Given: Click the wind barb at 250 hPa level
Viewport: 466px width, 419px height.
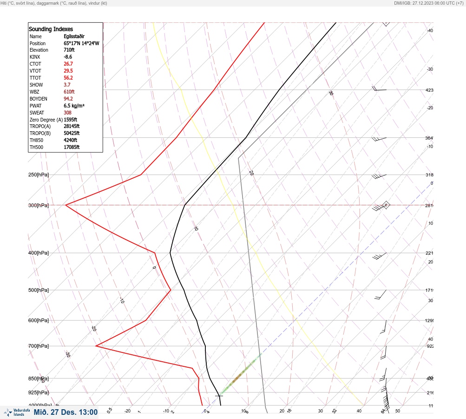Looking at the screenshot, I should click(379, 176).
